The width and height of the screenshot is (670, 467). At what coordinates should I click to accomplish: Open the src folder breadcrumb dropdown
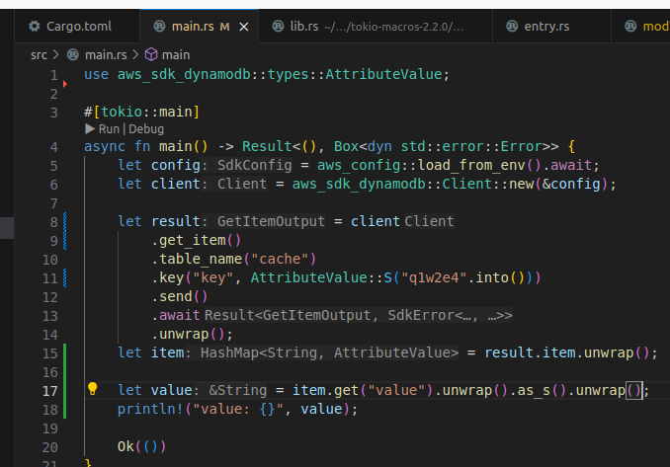(41, 54)
